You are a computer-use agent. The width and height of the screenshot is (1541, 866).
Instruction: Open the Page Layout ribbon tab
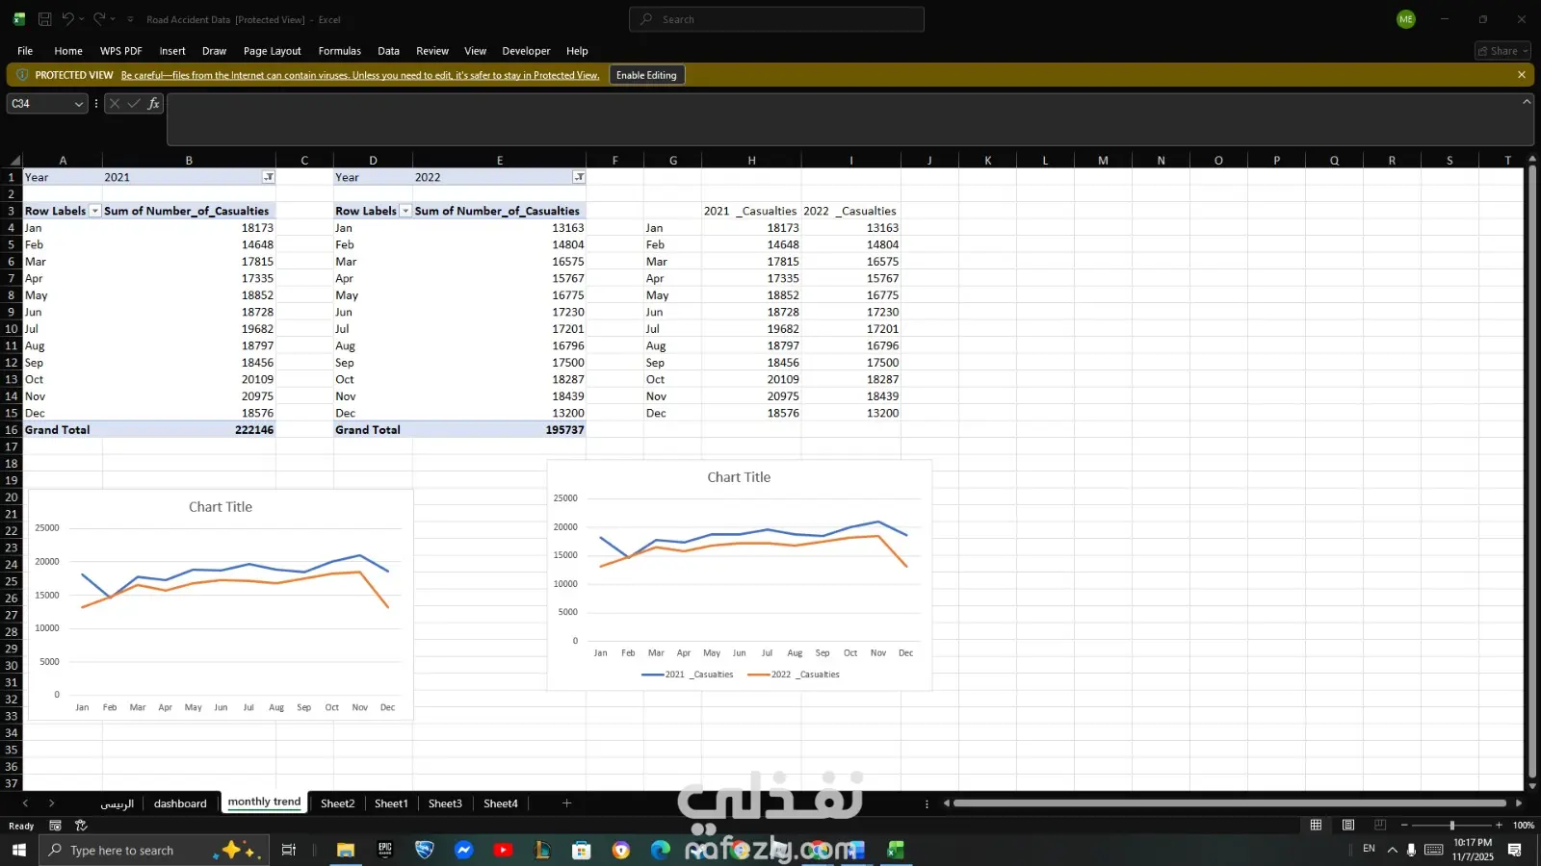[x=273, y=51]
